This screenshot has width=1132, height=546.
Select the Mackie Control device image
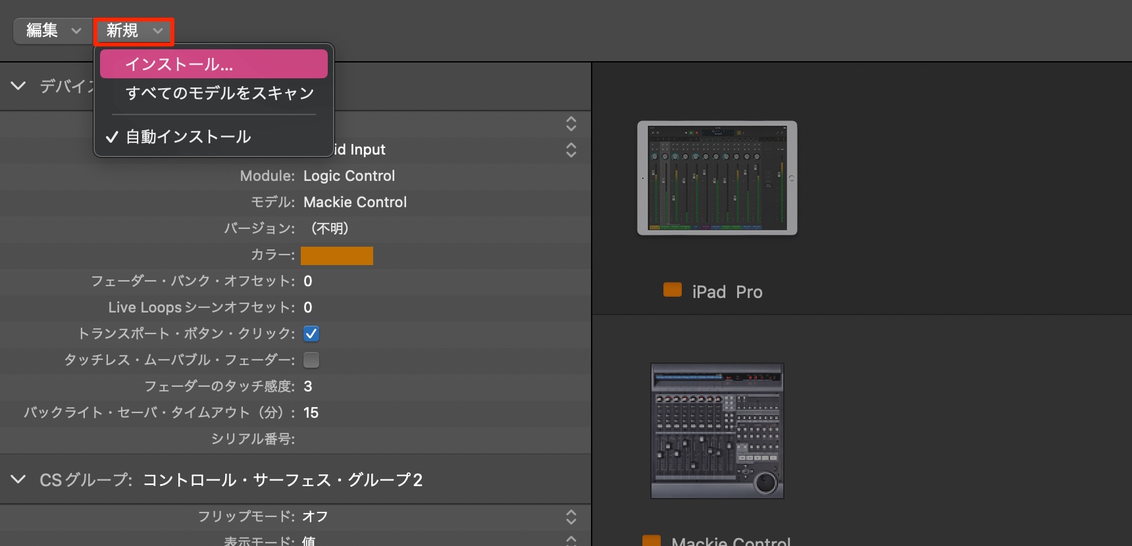pos(717,431)
